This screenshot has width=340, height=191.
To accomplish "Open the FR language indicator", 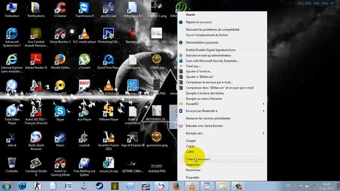I will pyautogui.click(x=288, y=185).
